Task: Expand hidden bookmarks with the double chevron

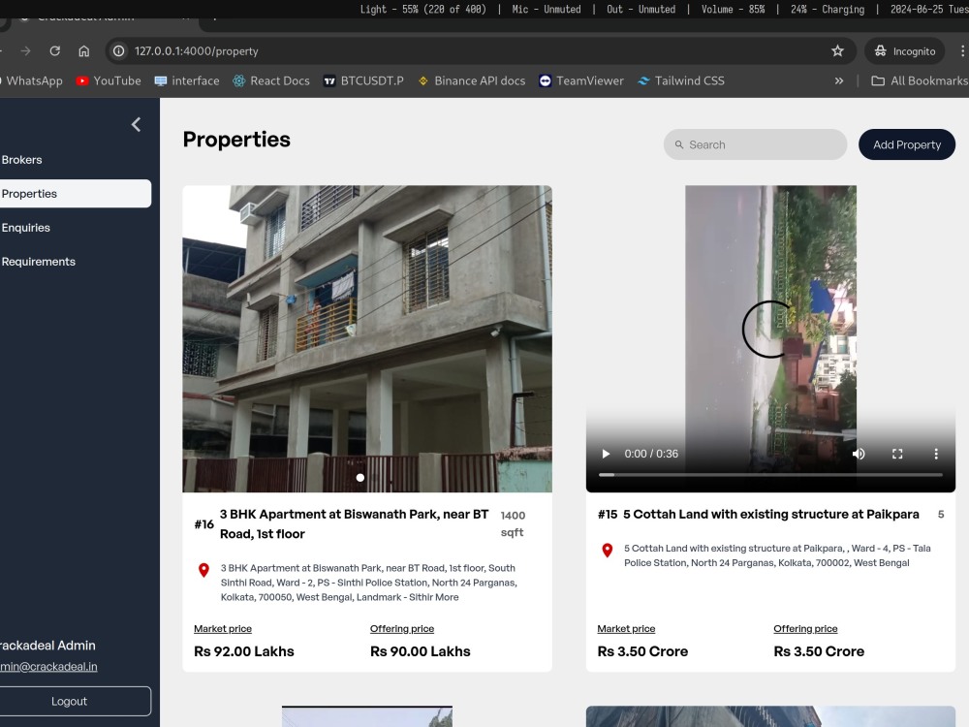Action: click(x=838, y=81)
